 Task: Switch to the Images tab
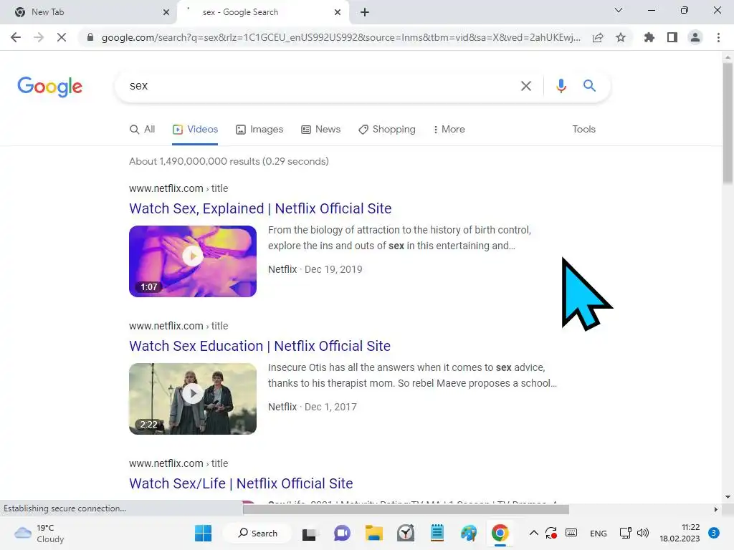(x=259, y=129)
